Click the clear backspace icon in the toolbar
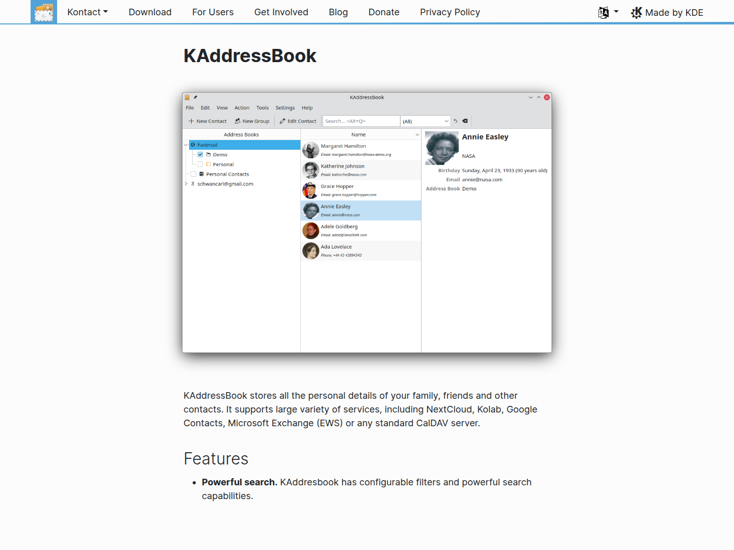Viewport: 734px width, 550px height. [x=465, y=121]
